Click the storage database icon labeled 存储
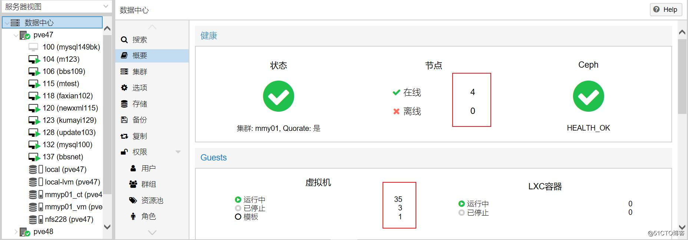 124,104
